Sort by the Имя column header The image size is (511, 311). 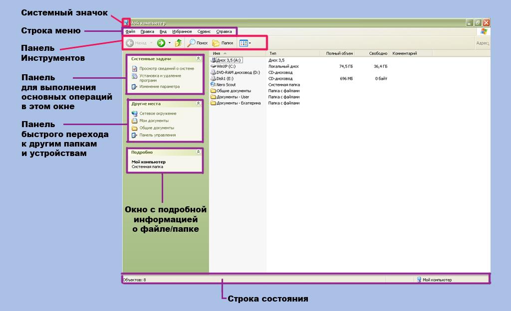point(217,53)
